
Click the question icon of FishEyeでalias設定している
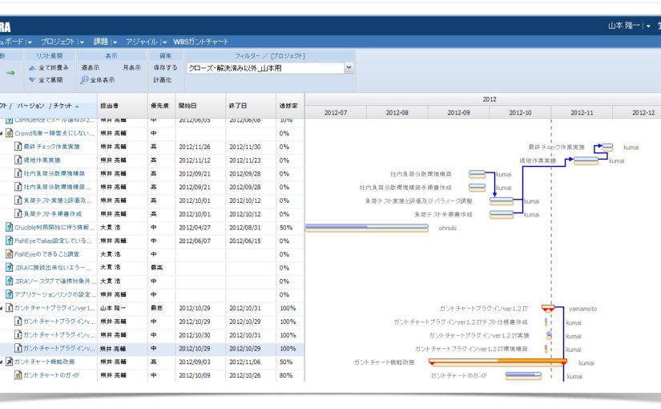10,241
